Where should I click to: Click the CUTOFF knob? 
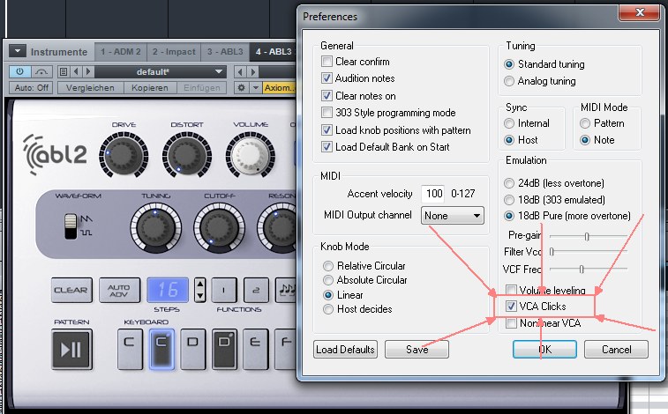219,227
